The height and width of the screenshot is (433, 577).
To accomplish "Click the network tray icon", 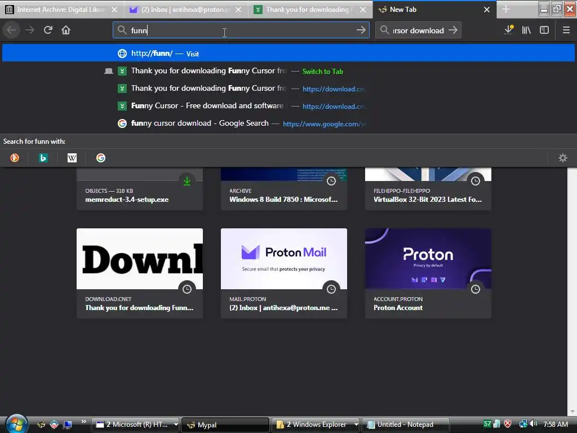I will click(x=523, y=424).
